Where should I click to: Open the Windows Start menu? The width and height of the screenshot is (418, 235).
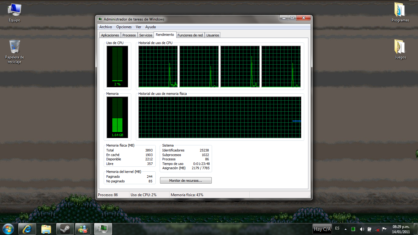pos(8,229)
